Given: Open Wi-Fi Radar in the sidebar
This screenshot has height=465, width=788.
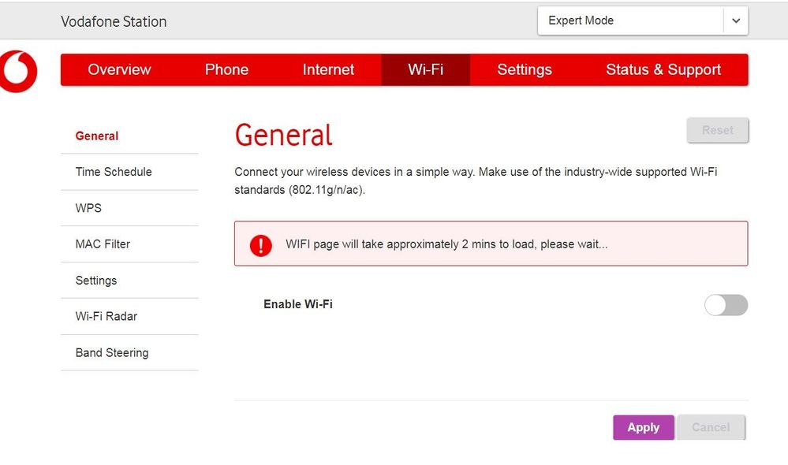Looking at the screenshot, I should [129, 316].
